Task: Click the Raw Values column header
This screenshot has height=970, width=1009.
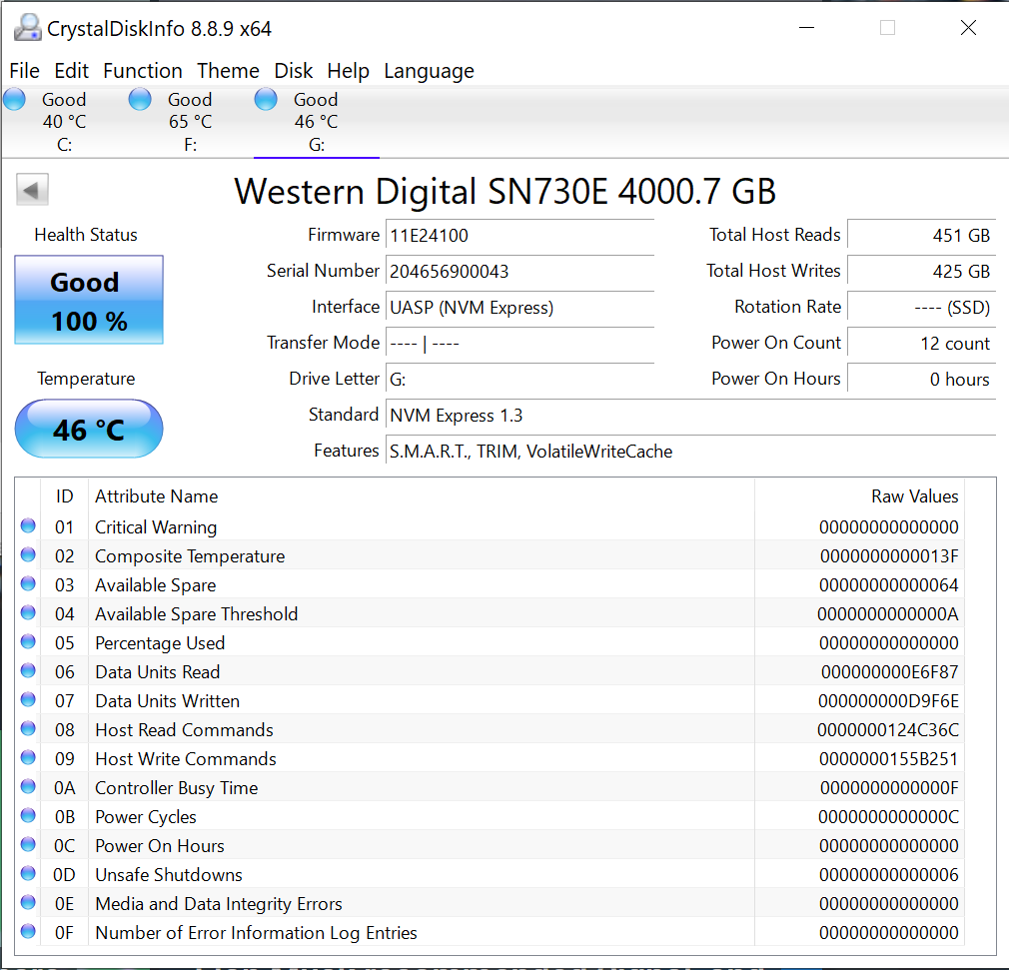Action: click(914, 496)
